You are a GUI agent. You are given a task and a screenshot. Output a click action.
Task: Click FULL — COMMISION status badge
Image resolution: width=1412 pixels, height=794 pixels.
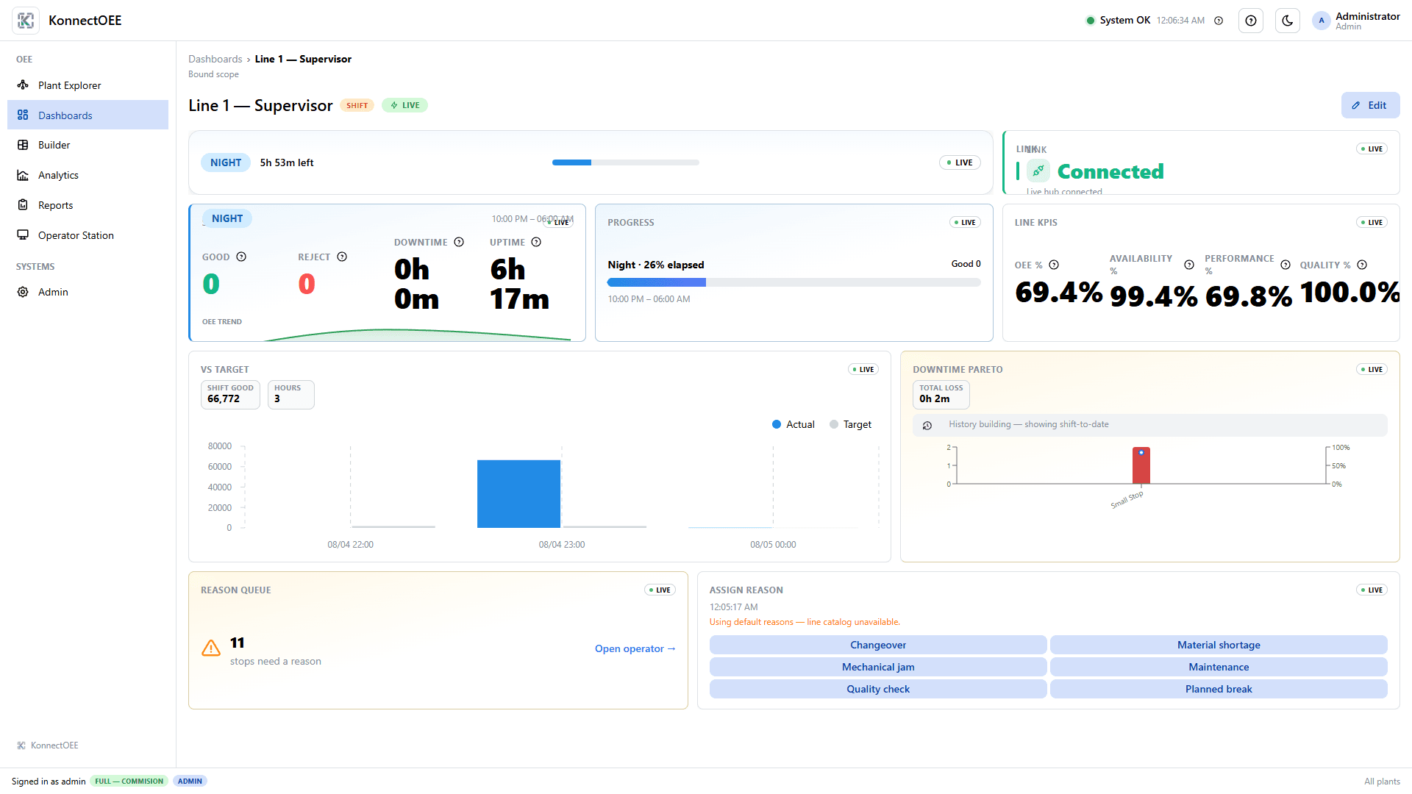[129, 781]
